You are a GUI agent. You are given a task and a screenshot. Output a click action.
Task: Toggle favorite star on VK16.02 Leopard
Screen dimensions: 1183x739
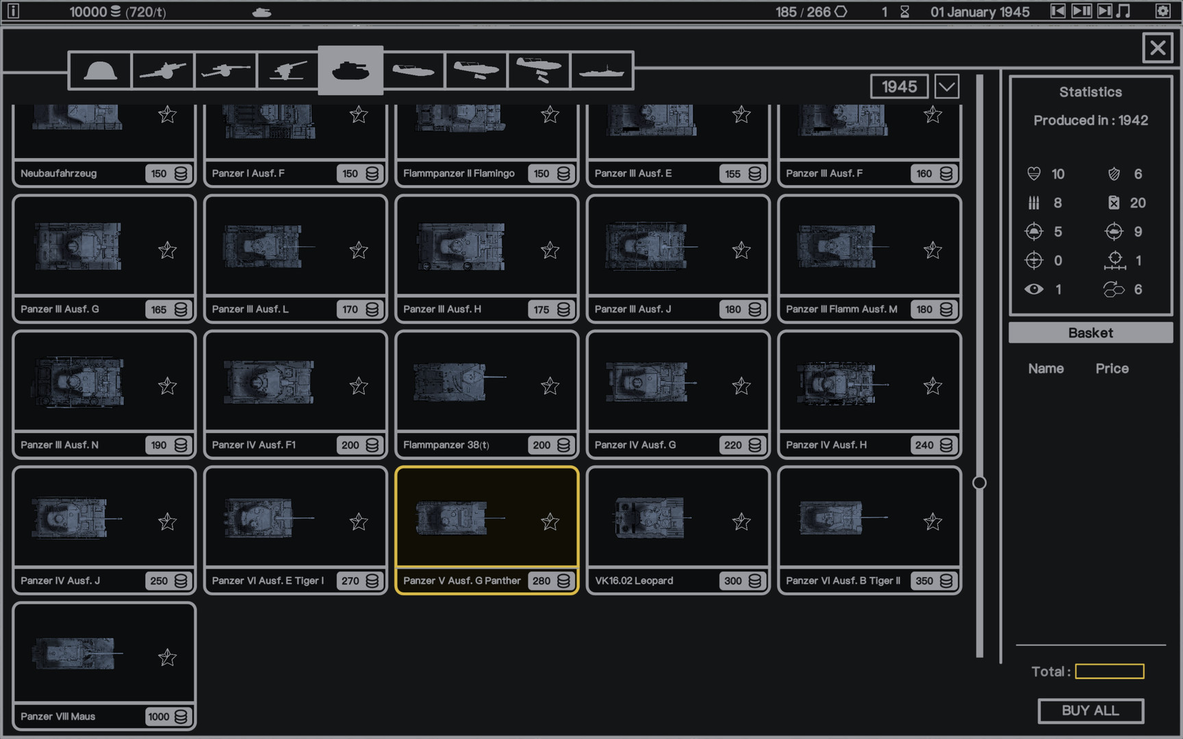pos(741,522)
